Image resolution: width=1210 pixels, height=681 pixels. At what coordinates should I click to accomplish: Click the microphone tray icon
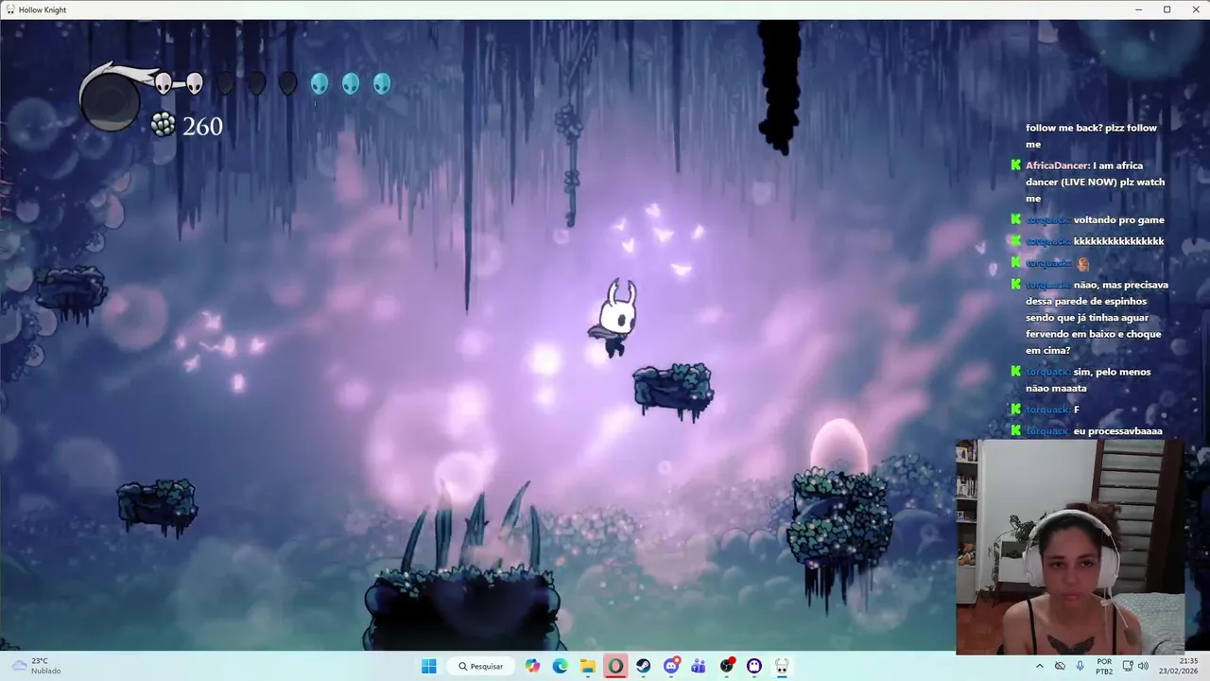tap(1080, 666)
